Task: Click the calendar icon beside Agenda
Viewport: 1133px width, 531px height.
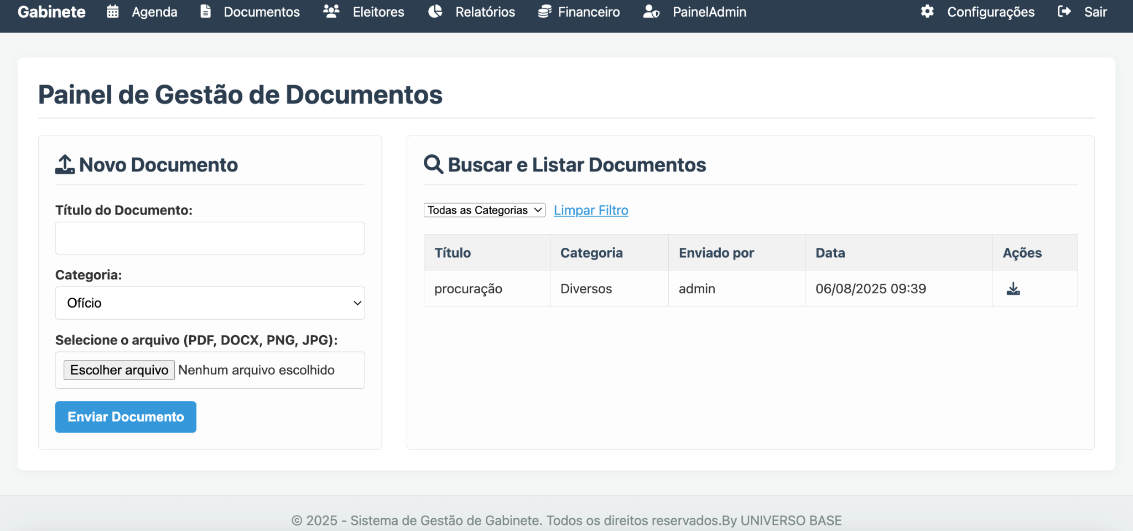Action: 113,12
